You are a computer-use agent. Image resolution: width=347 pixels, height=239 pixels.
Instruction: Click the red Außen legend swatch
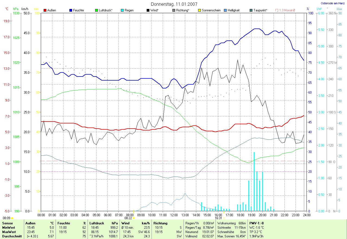pyautogui.click(x=45, y=10)
